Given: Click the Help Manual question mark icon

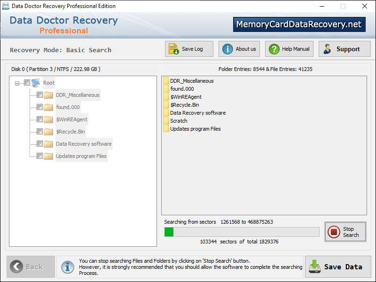Looking at the screenshot, I should pyautogui.click(x=275, y=48).
